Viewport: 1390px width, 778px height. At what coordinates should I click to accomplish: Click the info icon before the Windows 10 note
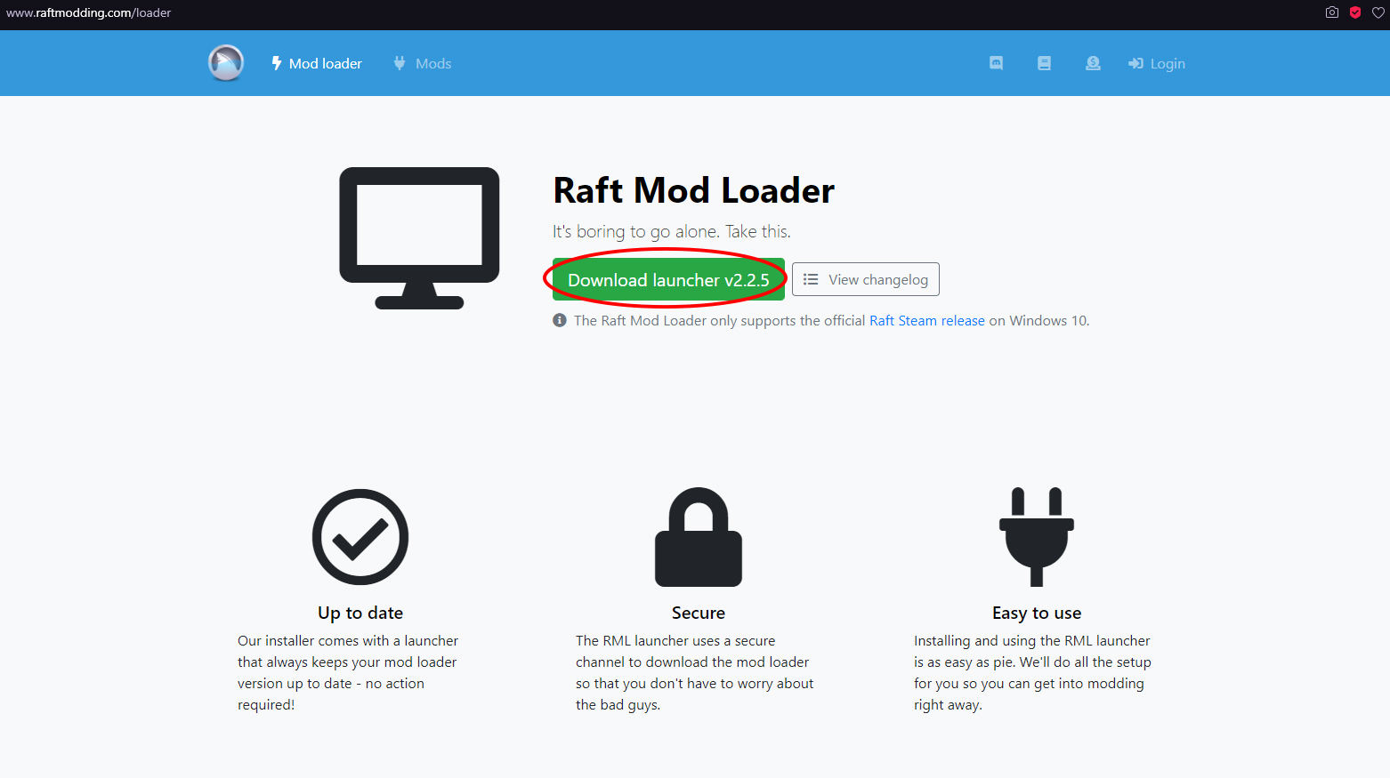(x=560, y=320)
